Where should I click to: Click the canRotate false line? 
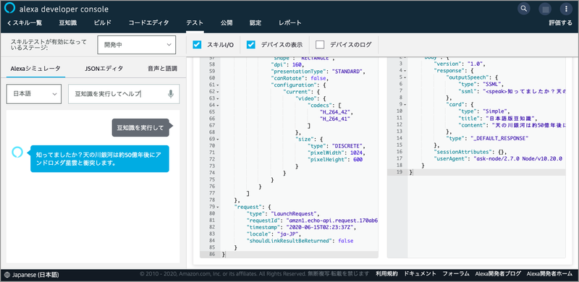[x=300, y=78]
